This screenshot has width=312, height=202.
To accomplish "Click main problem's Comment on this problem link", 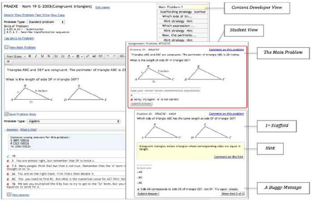I will pyautogui.click(x=226, y=50).
